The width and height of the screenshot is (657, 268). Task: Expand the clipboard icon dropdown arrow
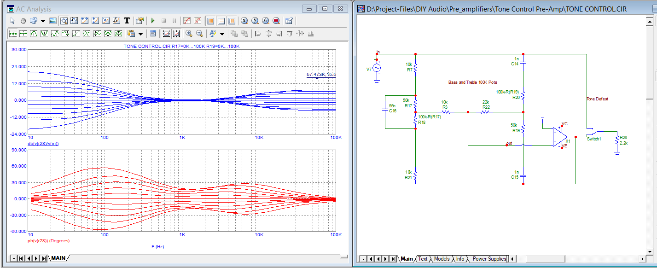pyautogui.click(x=140, y=34)
